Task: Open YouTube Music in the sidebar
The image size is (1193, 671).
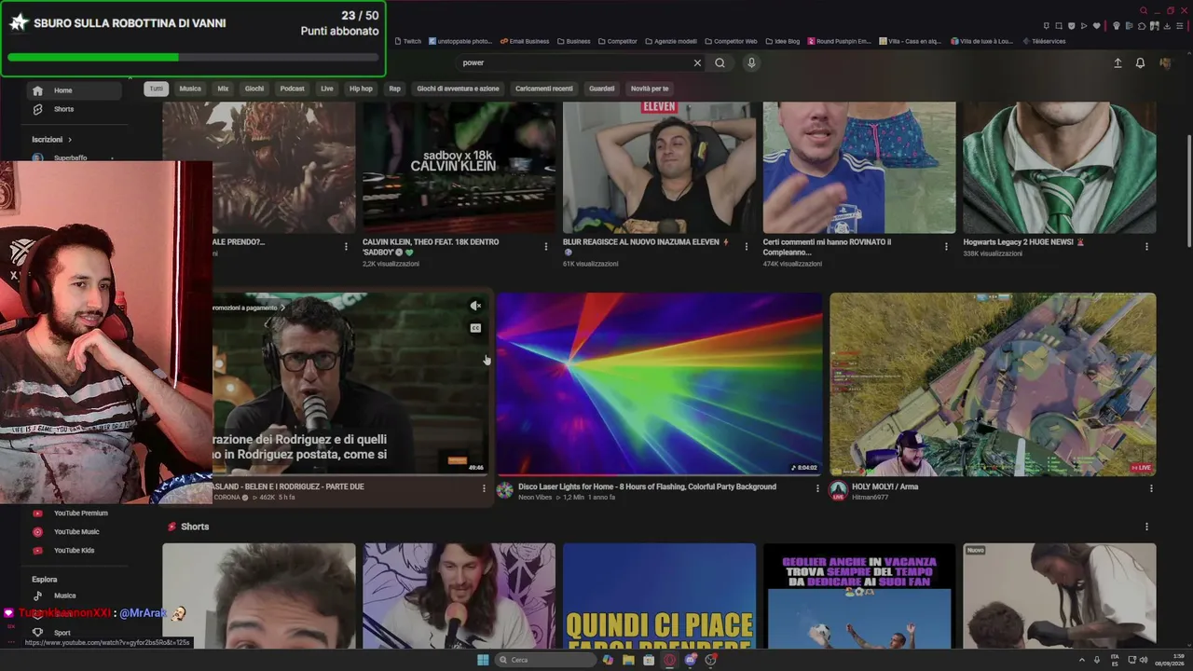Action: (x=75, y=532)
